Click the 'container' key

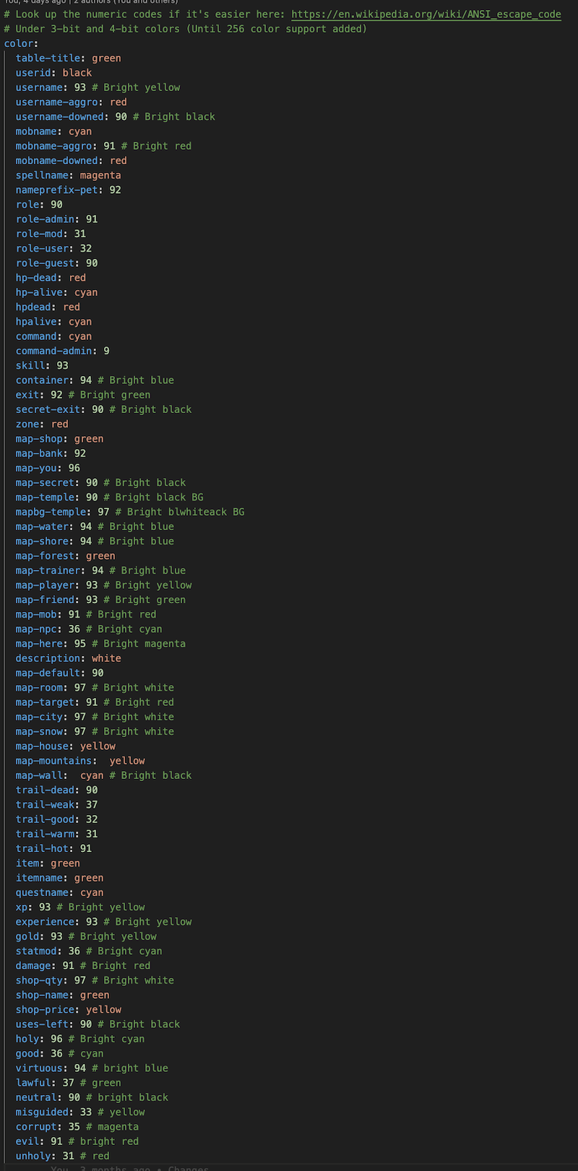42,380
